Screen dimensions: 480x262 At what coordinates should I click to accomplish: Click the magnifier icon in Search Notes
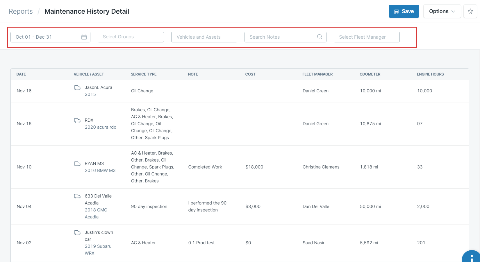(320, 37)
